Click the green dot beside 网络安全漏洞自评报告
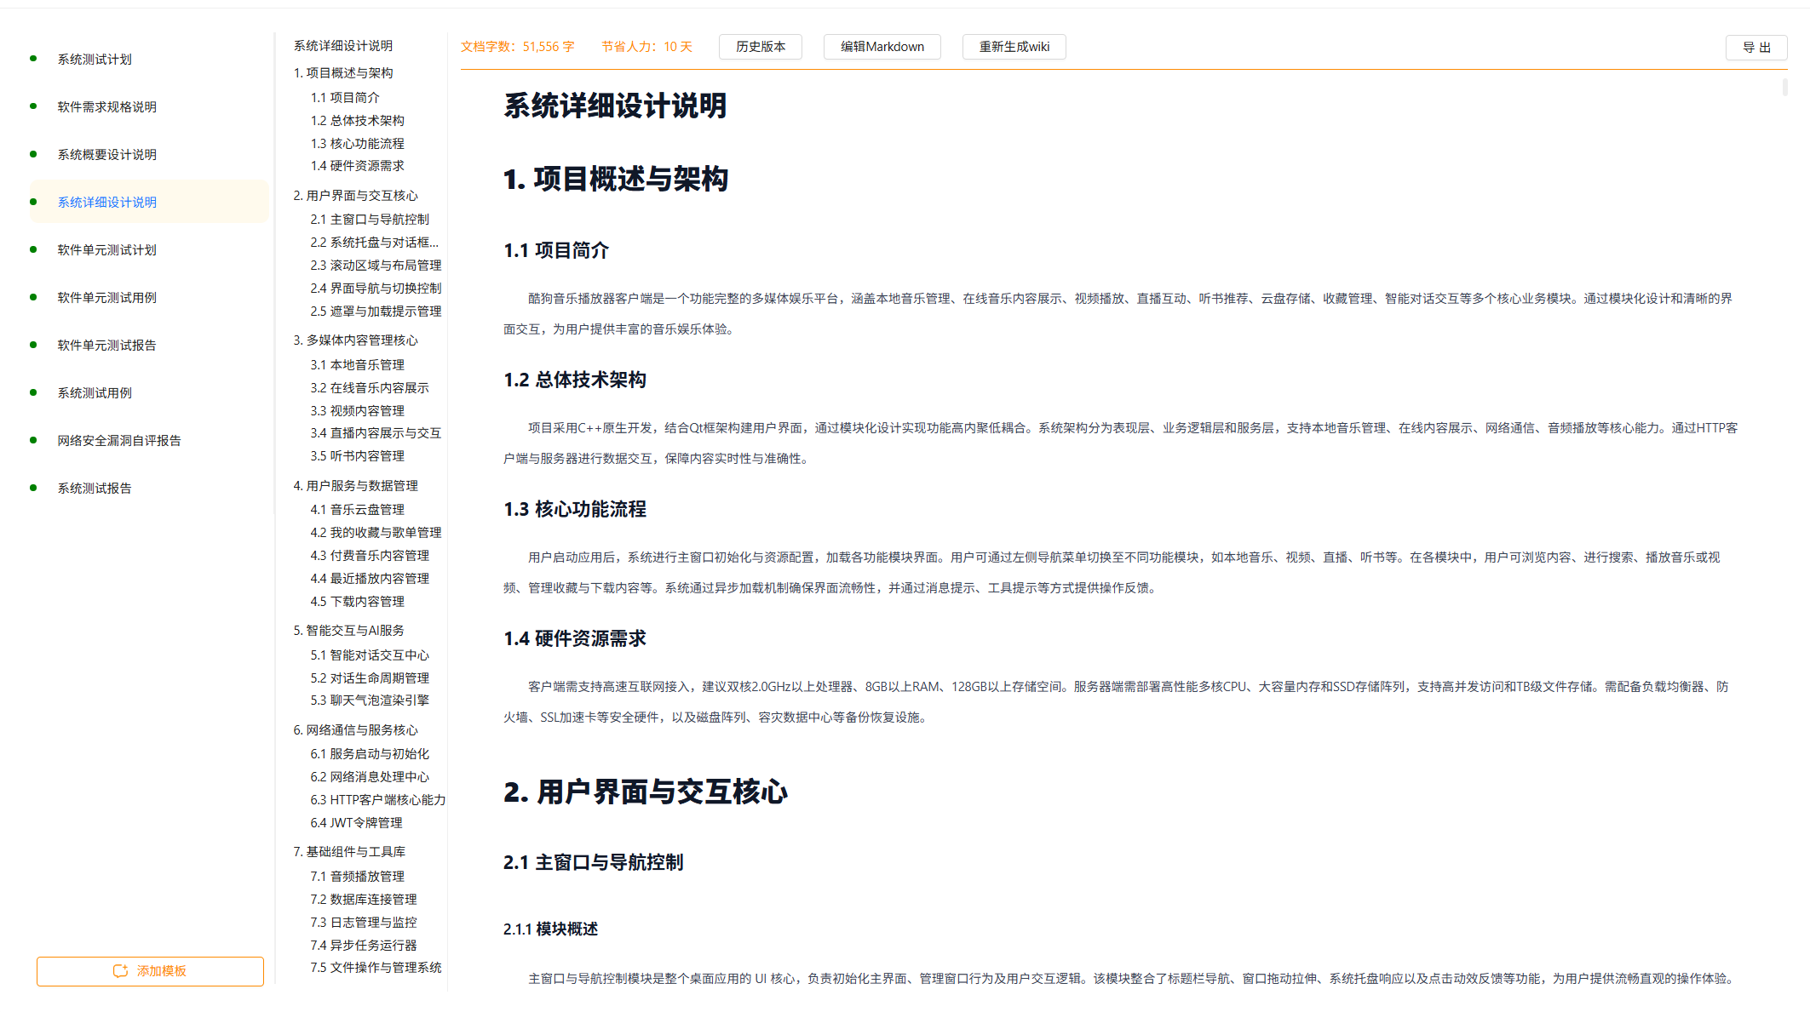Screen dimensions: 1810x1012 pyautogui.click(x=34, y=440)
